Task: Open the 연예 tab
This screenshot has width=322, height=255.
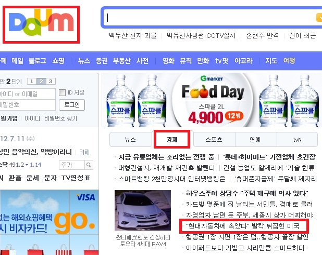Action: point(255,140)
